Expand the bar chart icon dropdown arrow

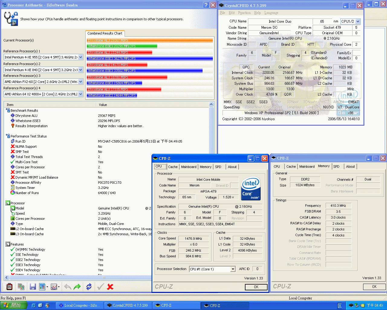(x=47, y=287)
